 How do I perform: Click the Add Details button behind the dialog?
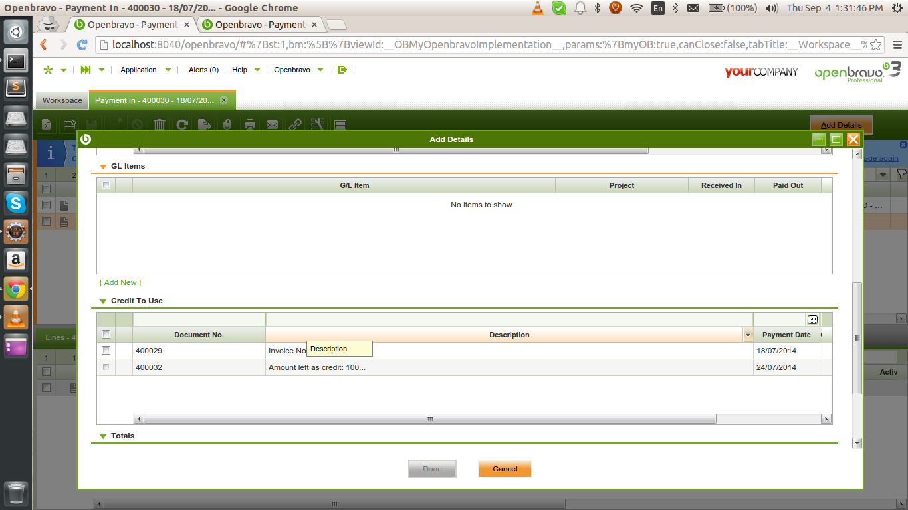(x=841, y=125)
